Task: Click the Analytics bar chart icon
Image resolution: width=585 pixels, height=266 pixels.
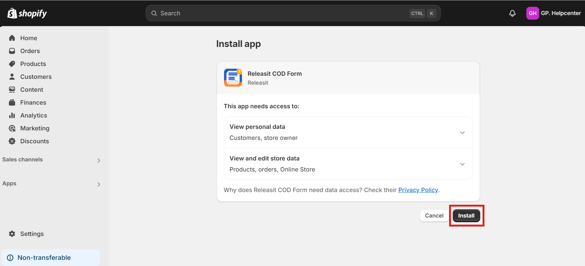Action: pyautogui.click(x=12, y=115)
